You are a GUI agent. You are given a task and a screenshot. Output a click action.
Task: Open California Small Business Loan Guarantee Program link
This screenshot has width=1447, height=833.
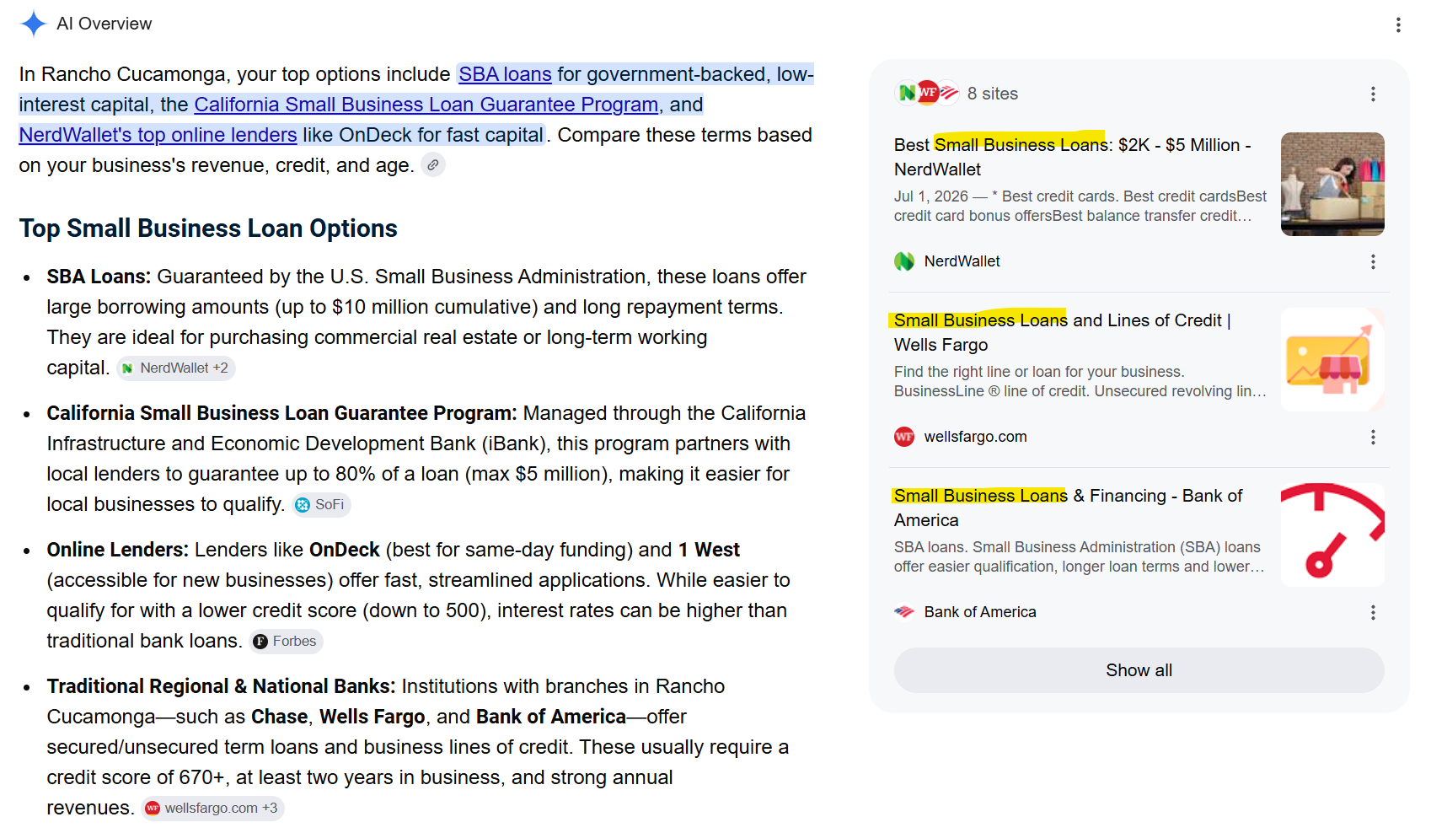426,105
